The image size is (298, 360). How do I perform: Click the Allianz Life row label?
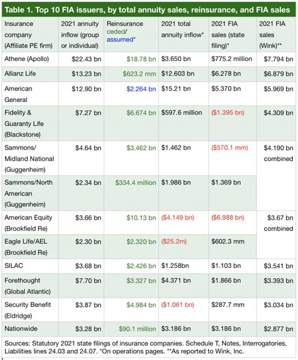20,74
